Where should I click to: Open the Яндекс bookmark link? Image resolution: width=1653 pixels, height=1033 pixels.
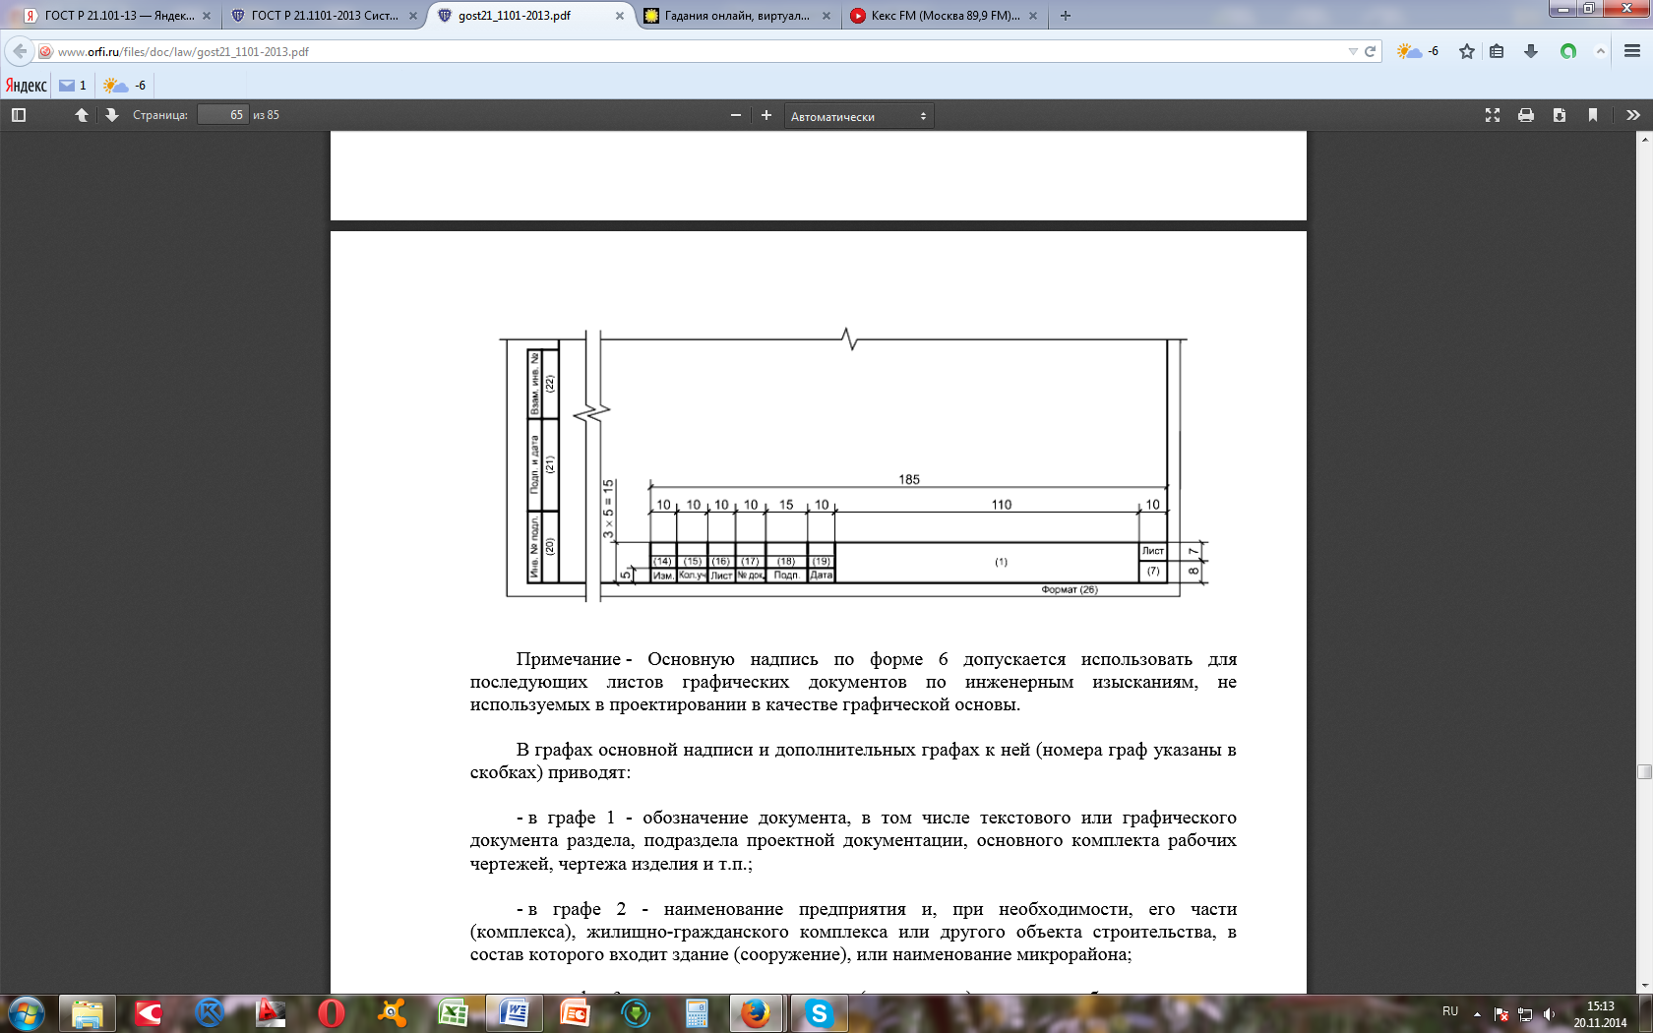27,86
